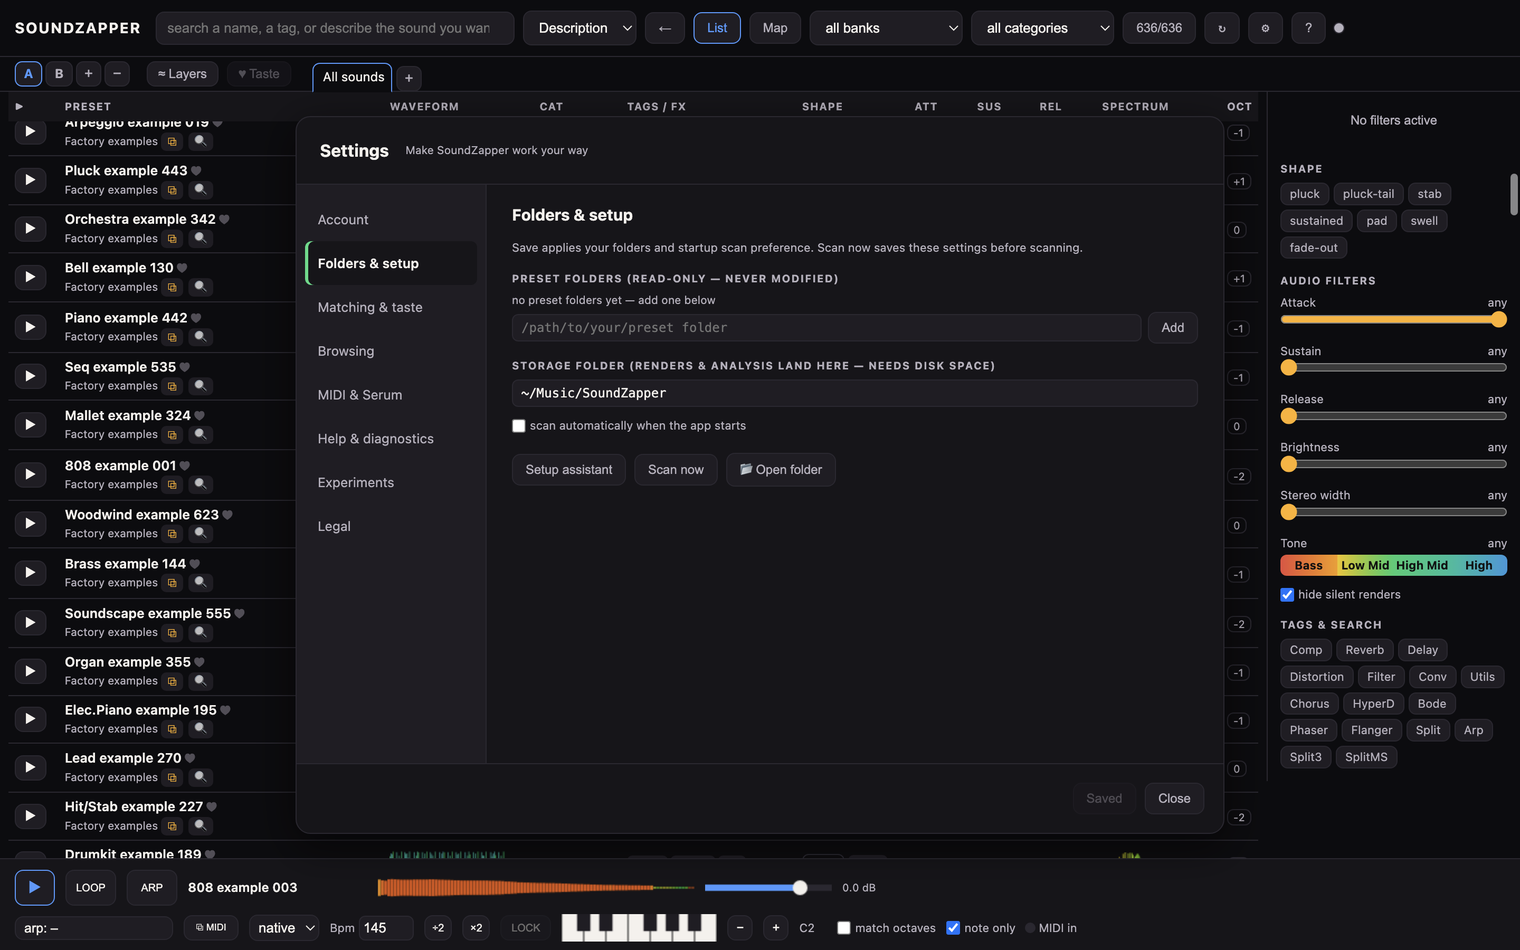1520x950 pixels.
Task: Click heart icon beside Lead example 270
Action: pos(191,758)
